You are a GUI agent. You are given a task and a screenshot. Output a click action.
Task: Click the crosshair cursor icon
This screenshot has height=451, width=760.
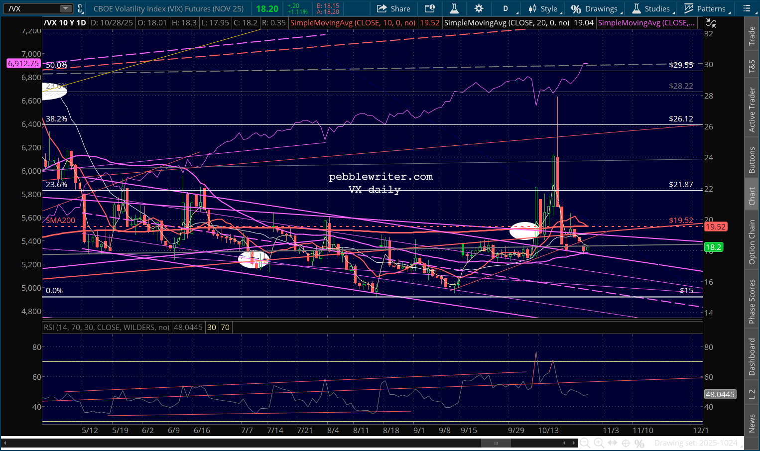(x=626, y=443)
